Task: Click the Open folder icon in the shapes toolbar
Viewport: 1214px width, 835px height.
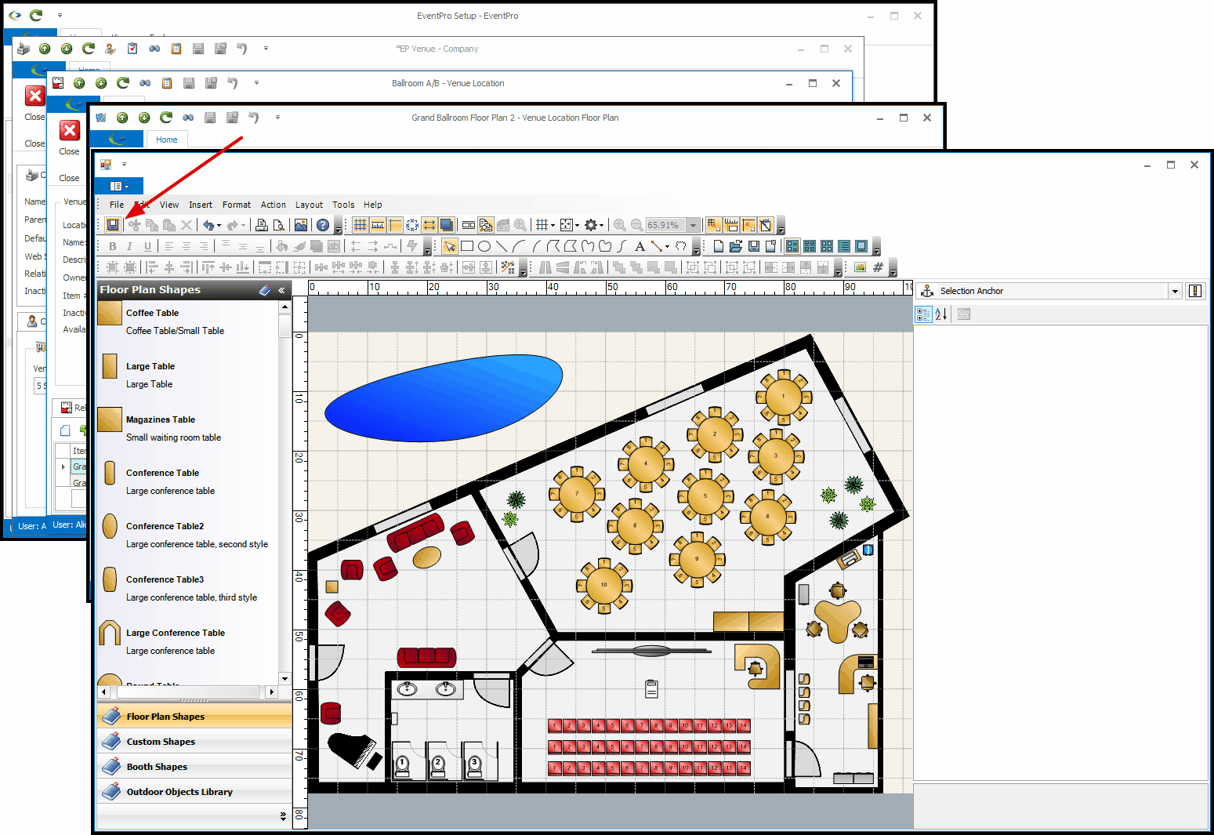Action: 736,246
